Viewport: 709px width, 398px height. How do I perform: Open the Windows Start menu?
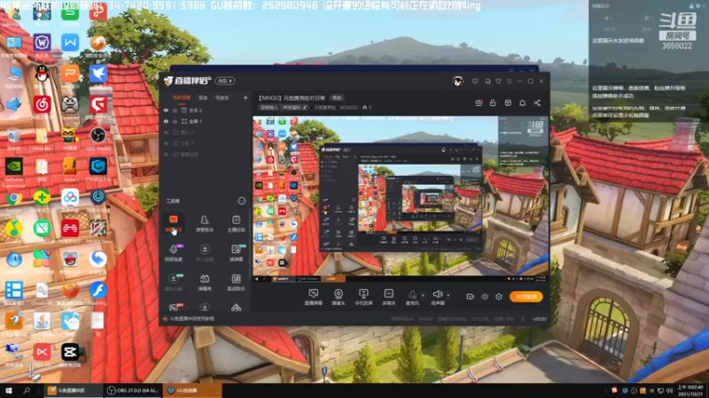(x=9, y=390)
